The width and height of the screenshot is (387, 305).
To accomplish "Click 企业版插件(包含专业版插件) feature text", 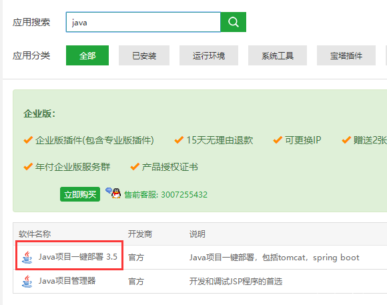I will [x=95, y=140].
